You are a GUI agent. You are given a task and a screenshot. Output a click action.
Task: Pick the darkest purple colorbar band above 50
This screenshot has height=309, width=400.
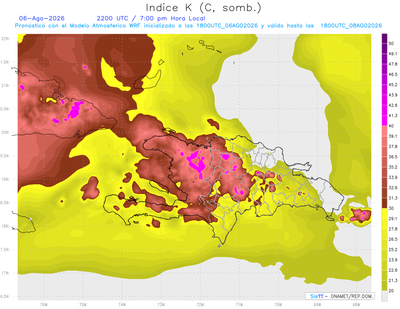tap(384, 38)
